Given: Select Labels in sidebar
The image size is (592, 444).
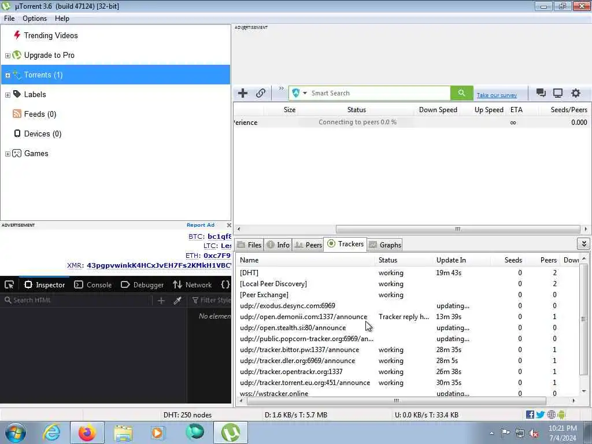Looking at the screenshot, I should tap(35, 94).
